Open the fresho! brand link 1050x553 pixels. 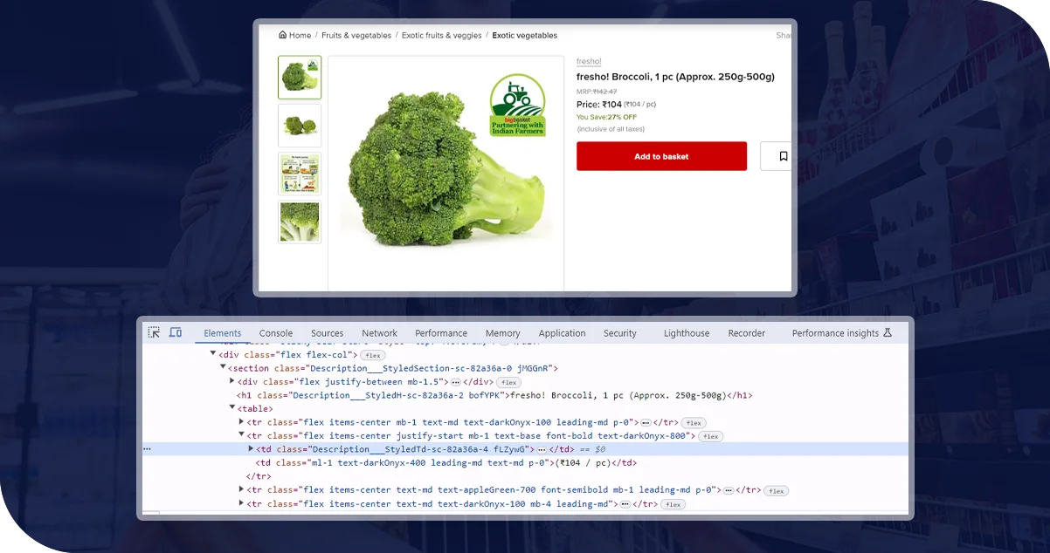pyautogui.click(x=589, y=61)
